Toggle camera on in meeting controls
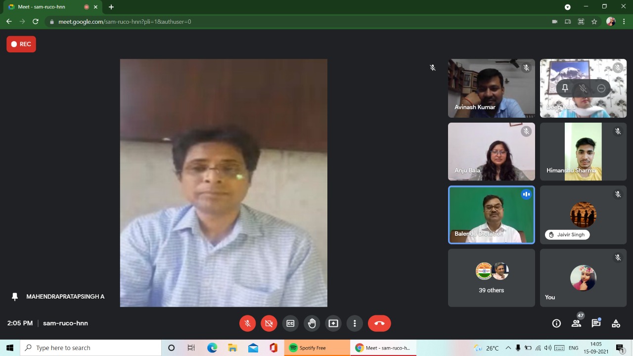Image resolution: width=633 pixels, height=356 pixels. pos(269,323)
